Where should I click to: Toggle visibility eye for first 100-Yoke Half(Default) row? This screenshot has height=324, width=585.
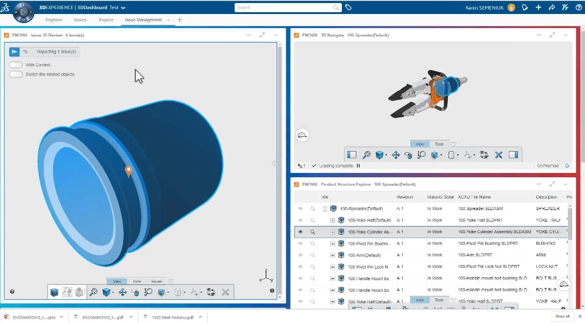(x=300, y=220)
